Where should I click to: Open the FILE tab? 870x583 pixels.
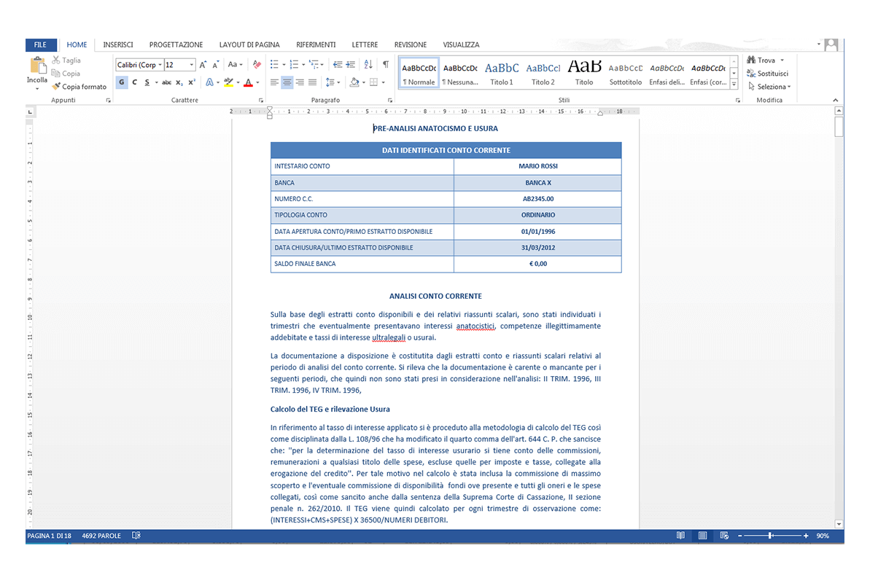pyautogui.click(x=41, y=45)
